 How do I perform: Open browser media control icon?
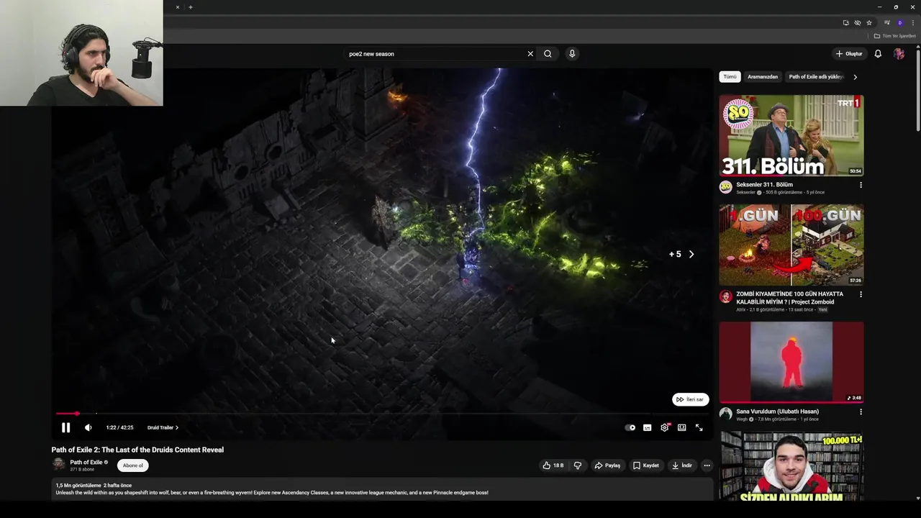(886, 23)
